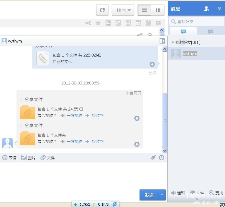Switch to grid thumbnail view

[158, 10]
